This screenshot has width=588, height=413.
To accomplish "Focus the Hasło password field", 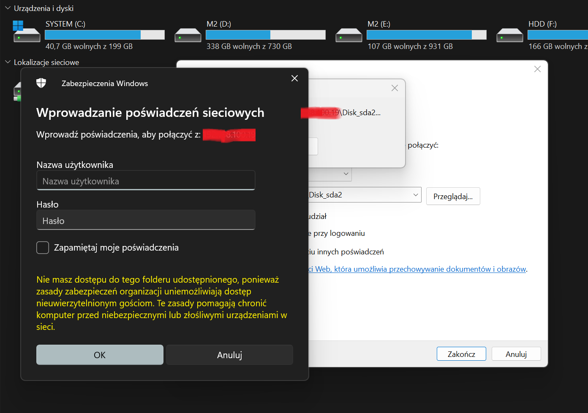I will [x=146, y=220].
